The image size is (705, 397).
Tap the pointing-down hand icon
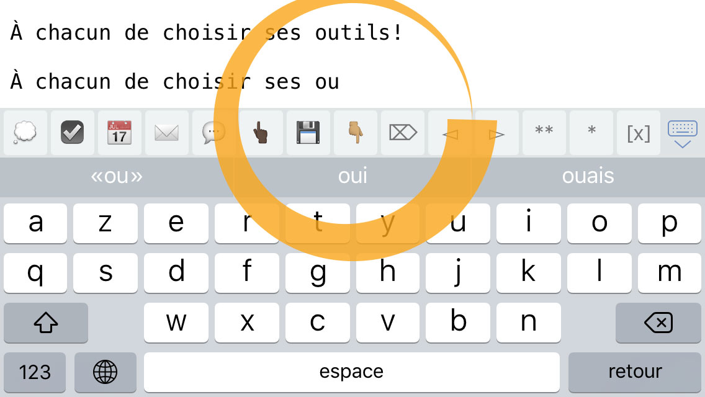pos(355,133)
